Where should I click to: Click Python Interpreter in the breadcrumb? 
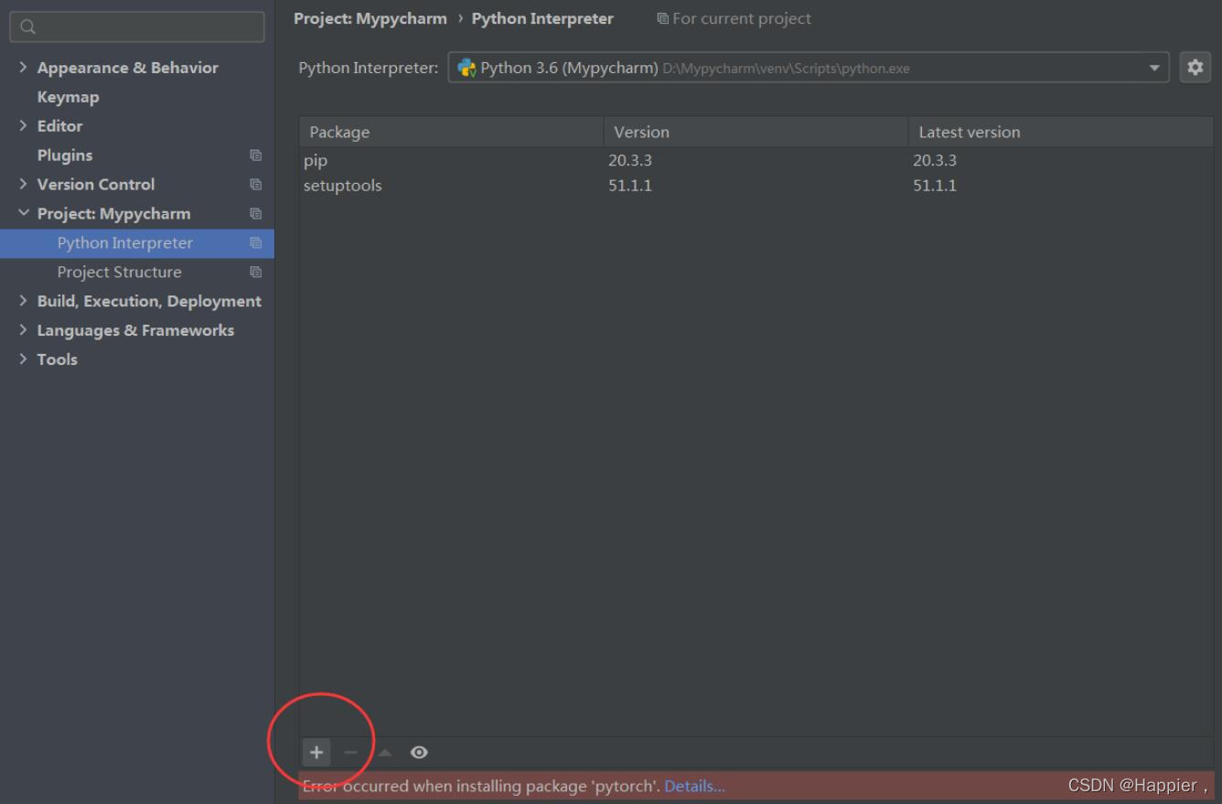coord(542,18)
